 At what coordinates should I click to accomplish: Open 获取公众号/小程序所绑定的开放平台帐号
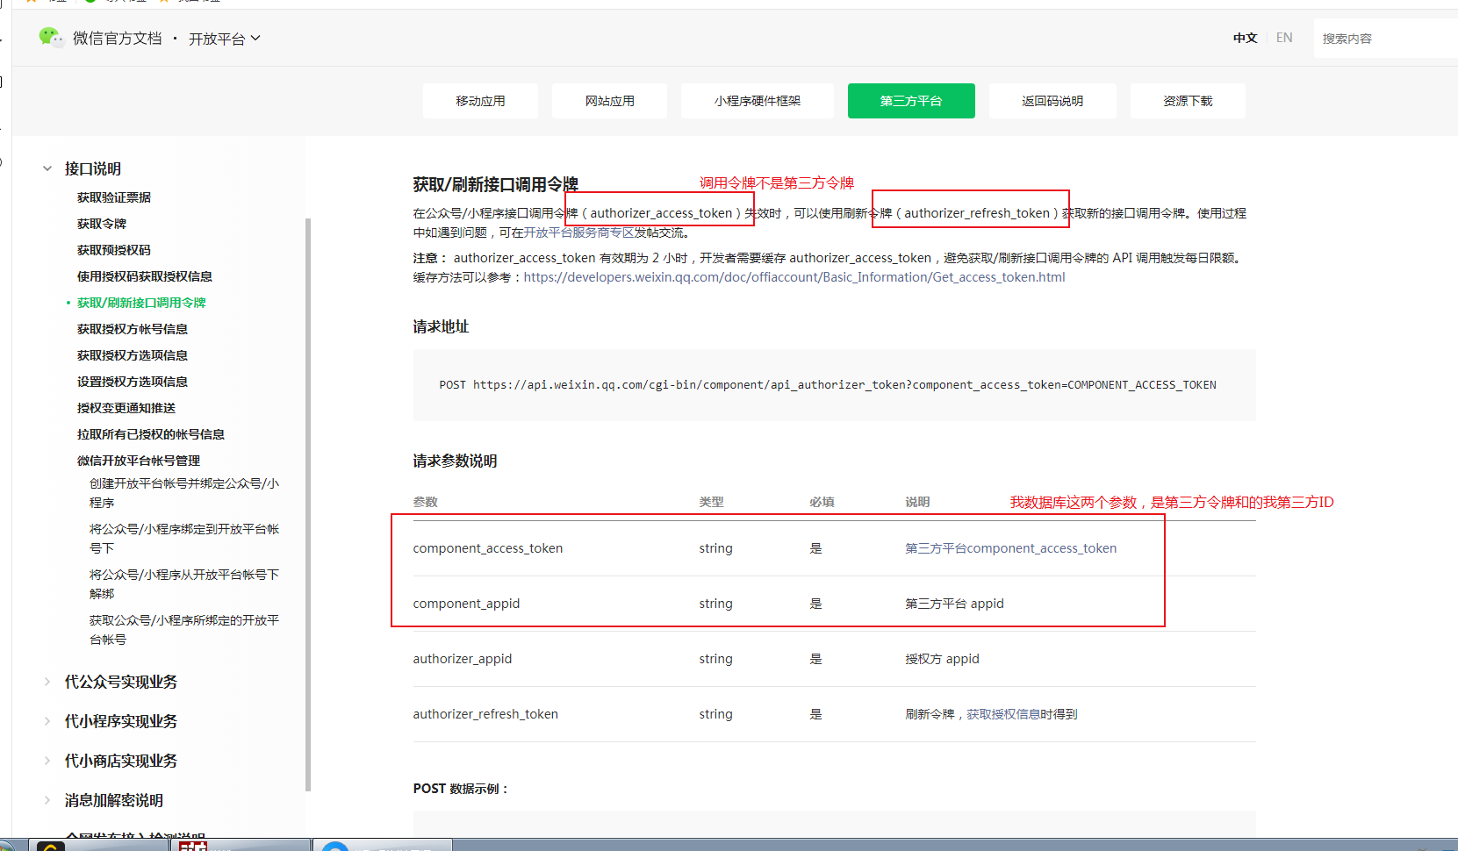click(x=184, y=630)
